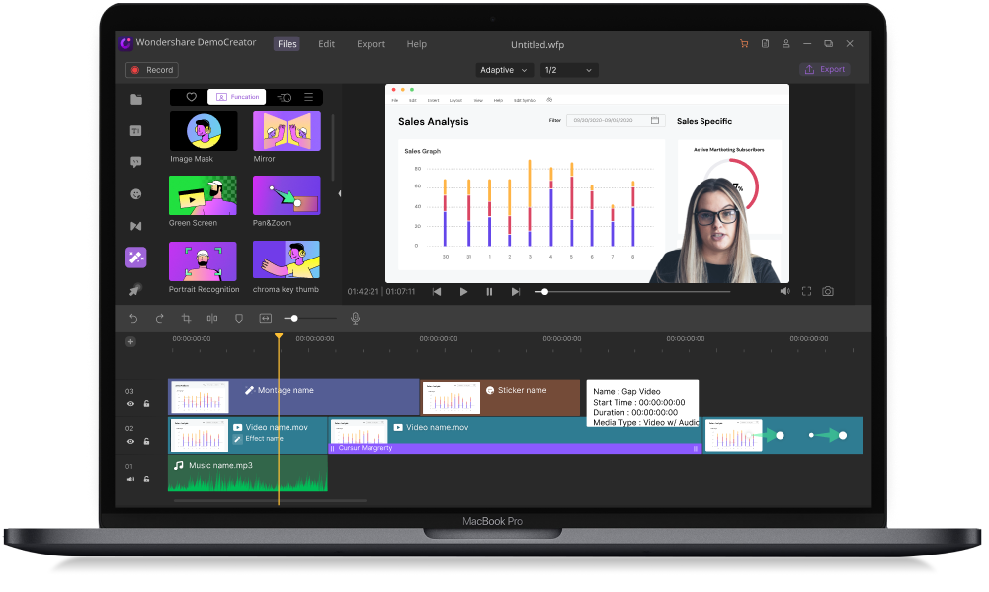Image resolution: width=989 pixels, height=592 pixels.
Task: Pick the Portrait Recognition effect
Action: (x=204, y=260)
